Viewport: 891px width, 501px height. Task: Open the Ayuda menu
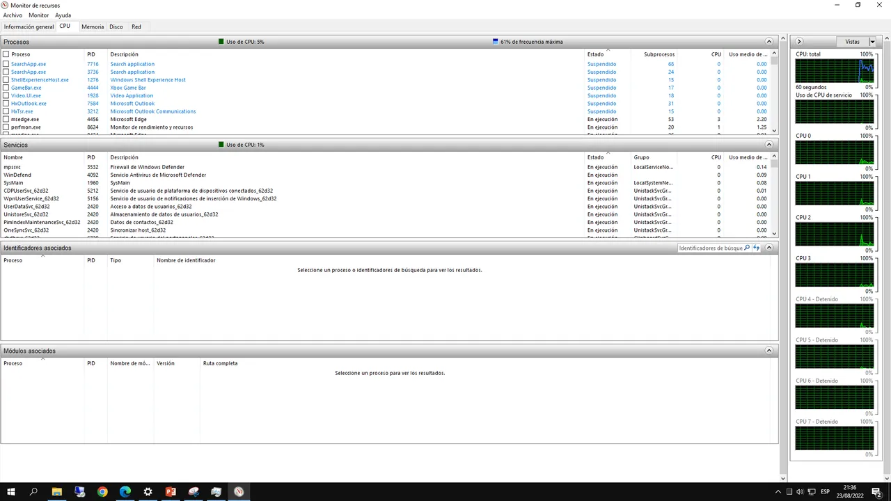pos(63,15)
